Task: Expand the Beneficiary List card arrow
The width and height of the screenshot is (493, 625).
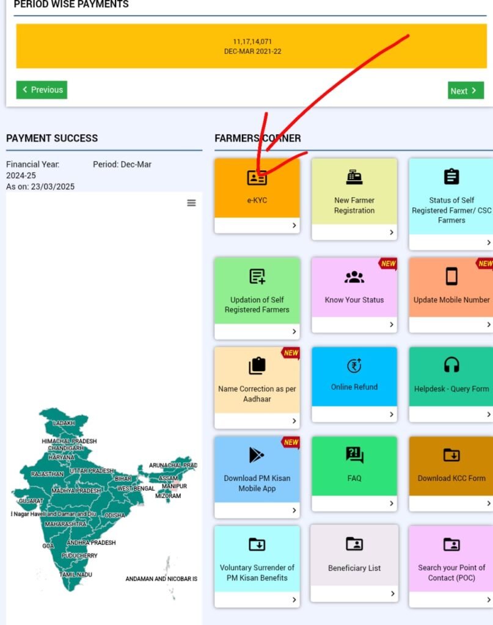Action: coord(392,593)
